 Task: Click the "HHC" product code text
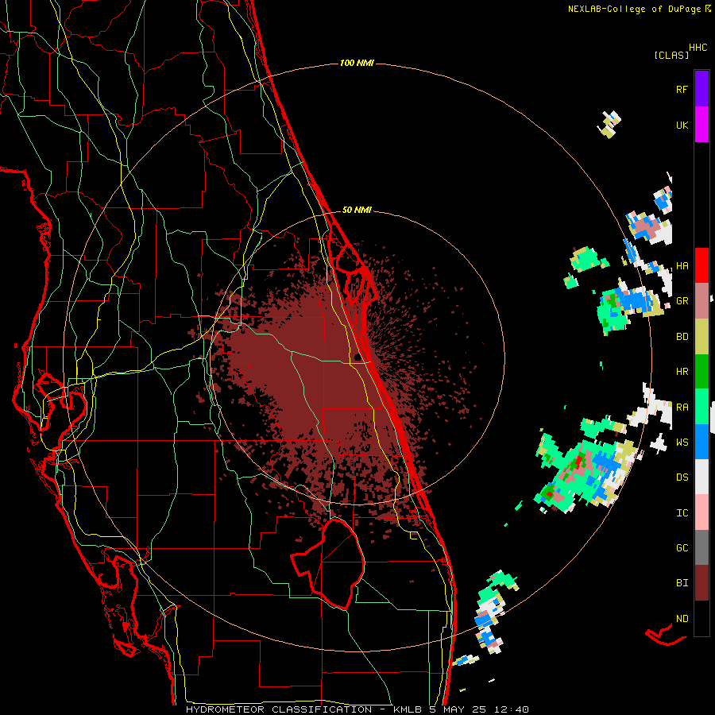coord(698,48)
